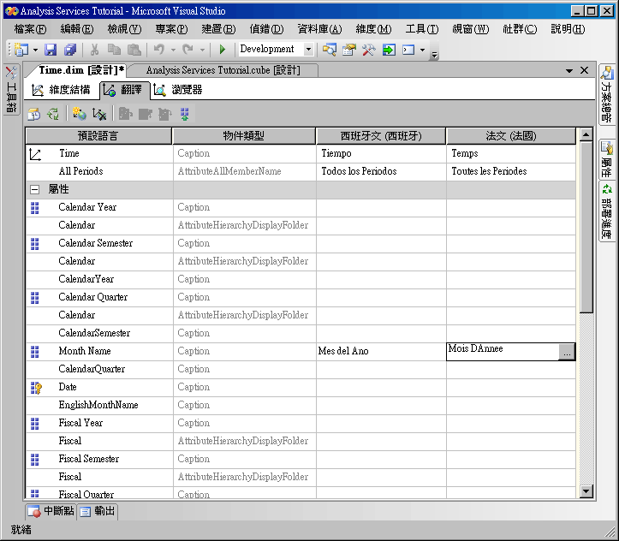Screen dimensions: 619x541
Task: Select the Todos los Periodos cell
Action: click(x=381, y=172)
